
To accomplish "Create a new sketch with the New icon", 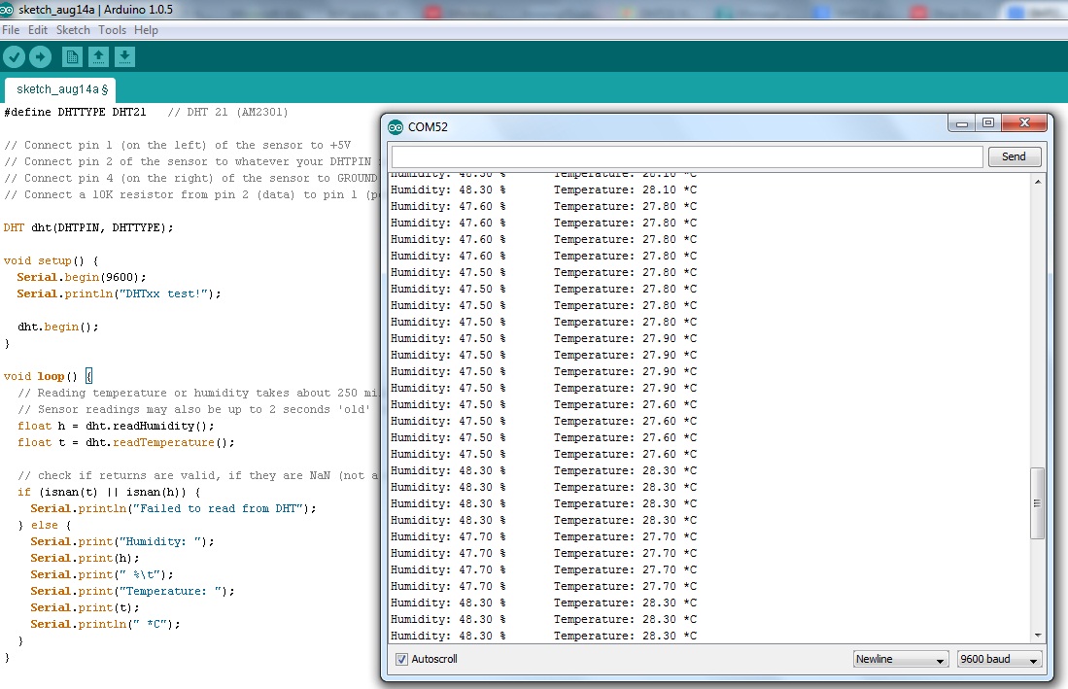I will click(x=72, y=56).
